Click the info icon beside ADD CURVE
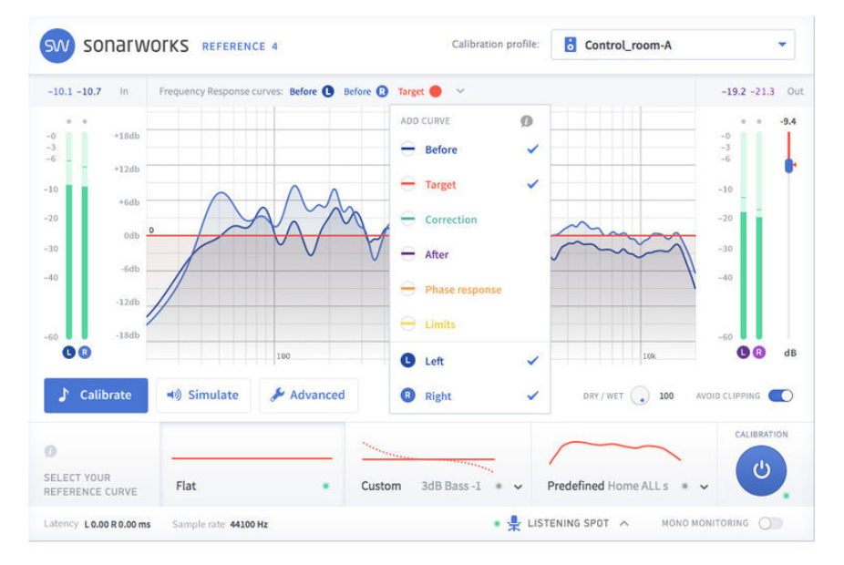 click(x=527, y=121)
